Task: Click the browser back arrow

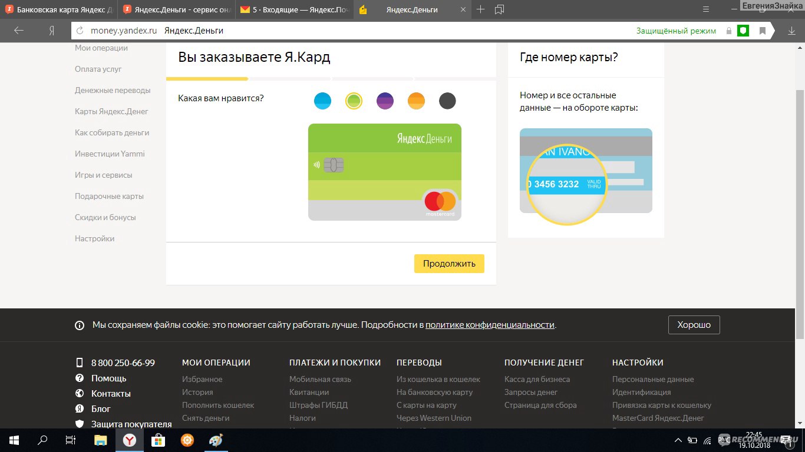Action: (x=19, y=31)
